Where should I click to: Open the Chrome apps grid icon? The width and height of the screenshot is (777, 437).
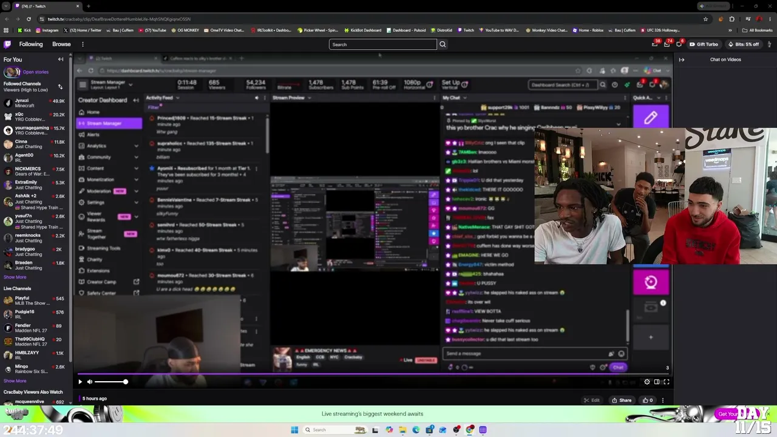[6, 30]
